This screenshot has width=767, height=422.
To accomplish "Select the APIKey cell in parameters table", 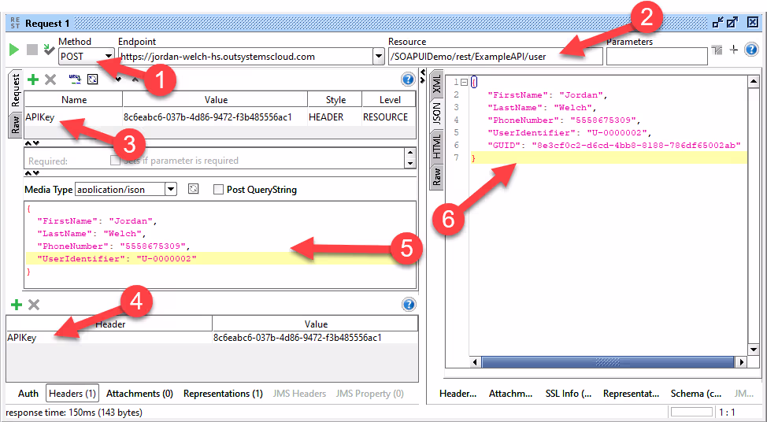I will tap(73, 117).
